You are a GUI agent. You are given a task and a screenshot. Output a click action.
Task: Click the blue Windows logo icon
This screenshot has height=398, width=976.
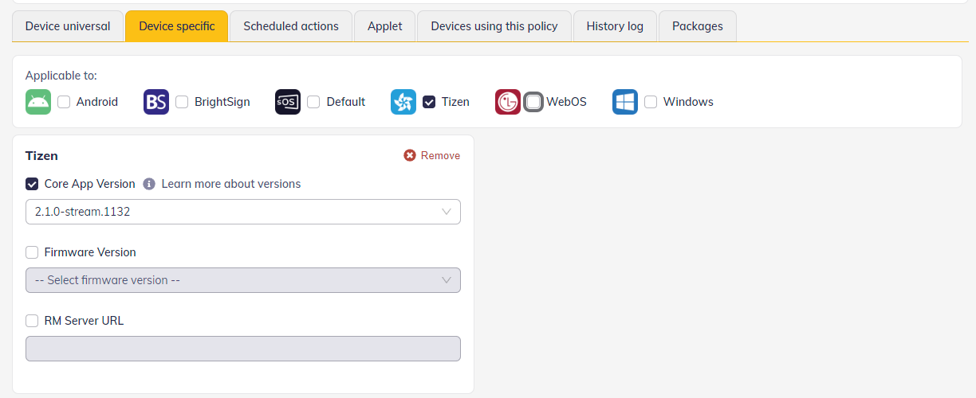tap(625, 102)
